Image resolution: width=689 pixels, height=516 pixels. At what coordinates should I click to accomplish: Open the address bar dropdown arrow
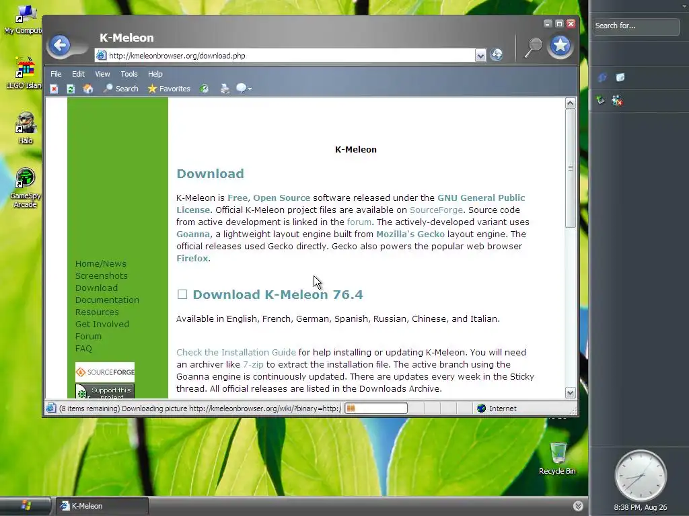tap(480, 56)
